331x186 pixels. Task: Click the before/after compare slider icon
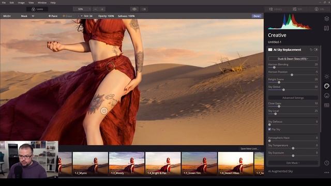point(144,9)
